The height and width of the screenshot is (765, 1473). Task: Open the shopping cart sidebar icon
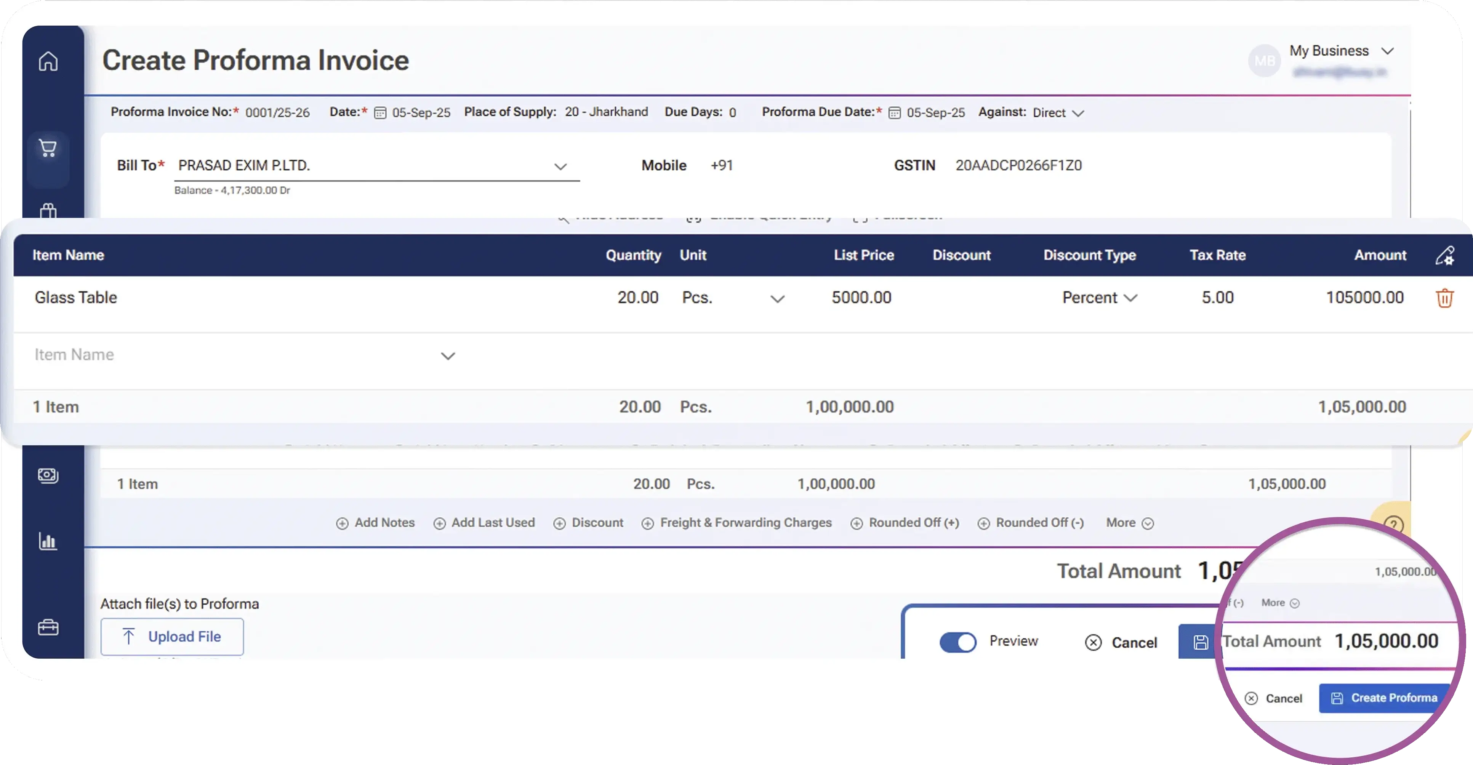click(48, 149)
